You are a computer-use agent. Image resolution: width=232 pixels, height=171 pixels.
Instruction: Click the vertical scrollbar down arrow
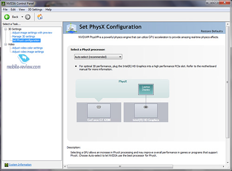pos(228,162)
